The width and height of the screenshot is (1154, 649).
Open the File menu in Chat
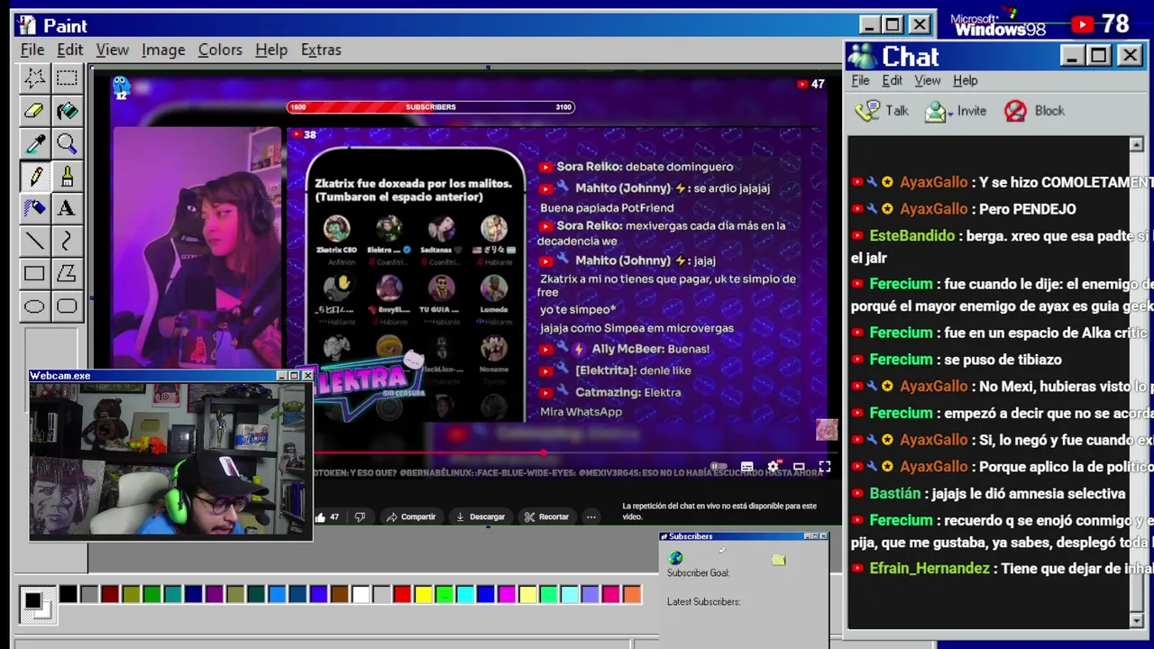(x=860, y=80)
